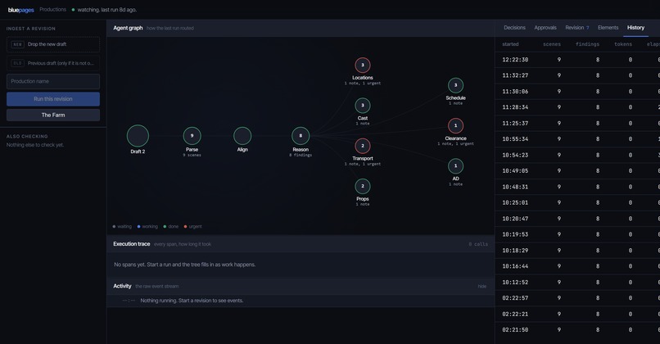This screenshot has height=344, width=660.
Task: Sort history by started column
Action: 510,44
